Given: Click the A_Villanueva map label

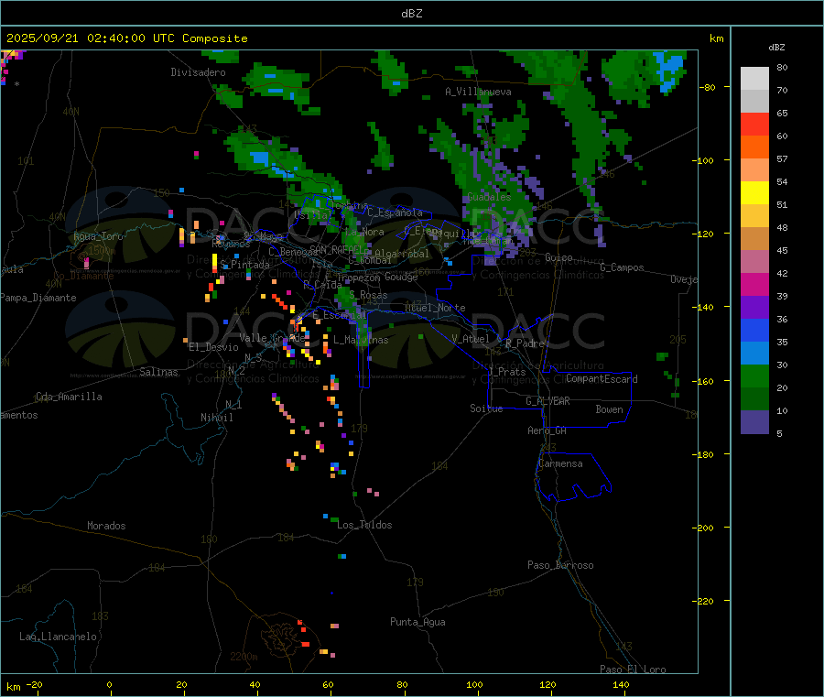Looking at the screenshot, I should (478, 92).
